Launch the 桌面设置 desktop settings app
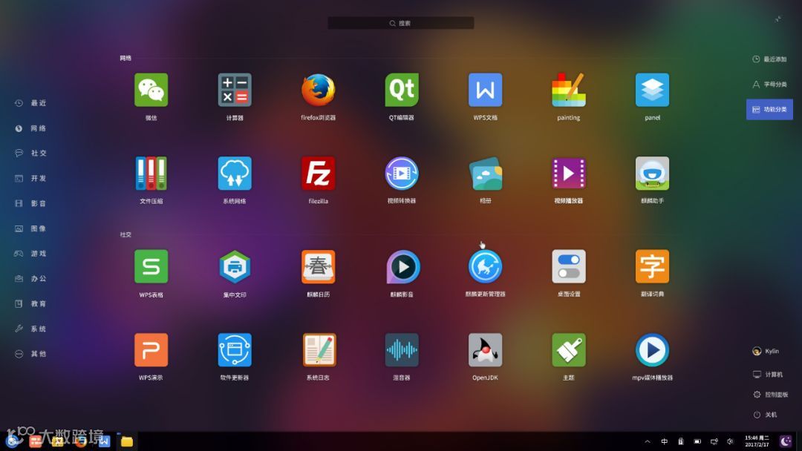Viewport: 802px width, 451px height. (568, 266)
